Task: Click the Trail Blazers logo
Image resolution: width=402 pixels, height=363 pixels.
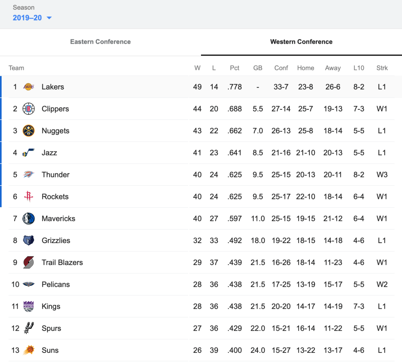Action: (29, 263)
